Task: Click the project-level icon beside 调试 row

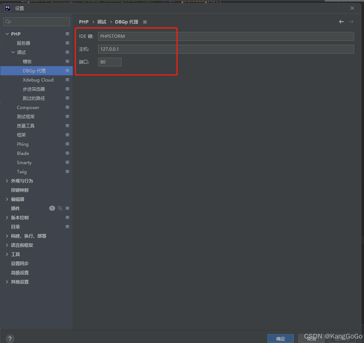Action: point(67,52)
